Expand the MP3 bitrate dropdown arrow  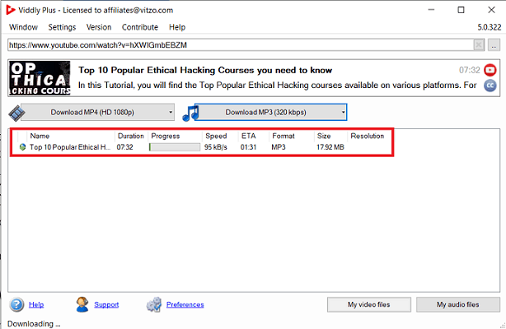point(343,112)
